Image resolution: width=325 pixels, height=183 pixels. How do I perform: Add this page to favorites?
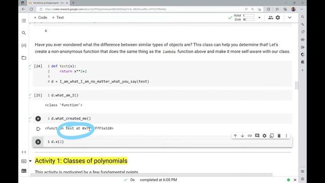[259, 9]
